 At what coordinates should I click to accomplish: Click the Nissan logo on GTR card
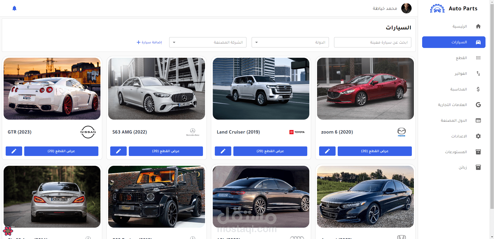(88, 132)
